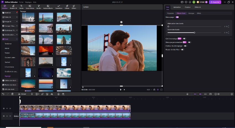Open the Avatar IA panel
The image size is (235, 128).
click(14, 7)
